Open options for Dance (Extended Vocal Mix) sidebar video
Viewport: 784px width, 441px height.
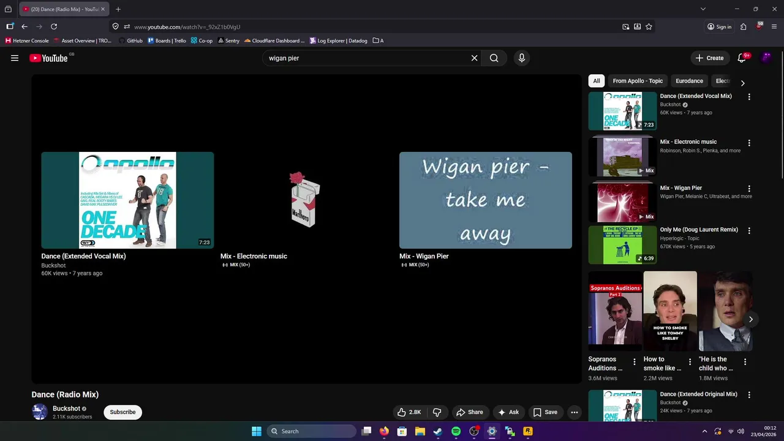(x=749, y=97)
